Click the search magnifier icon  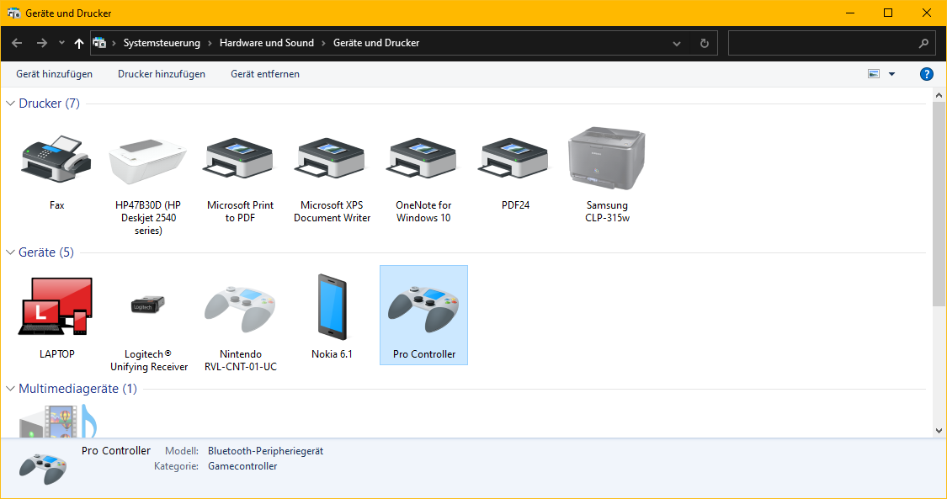pos(923,44)
